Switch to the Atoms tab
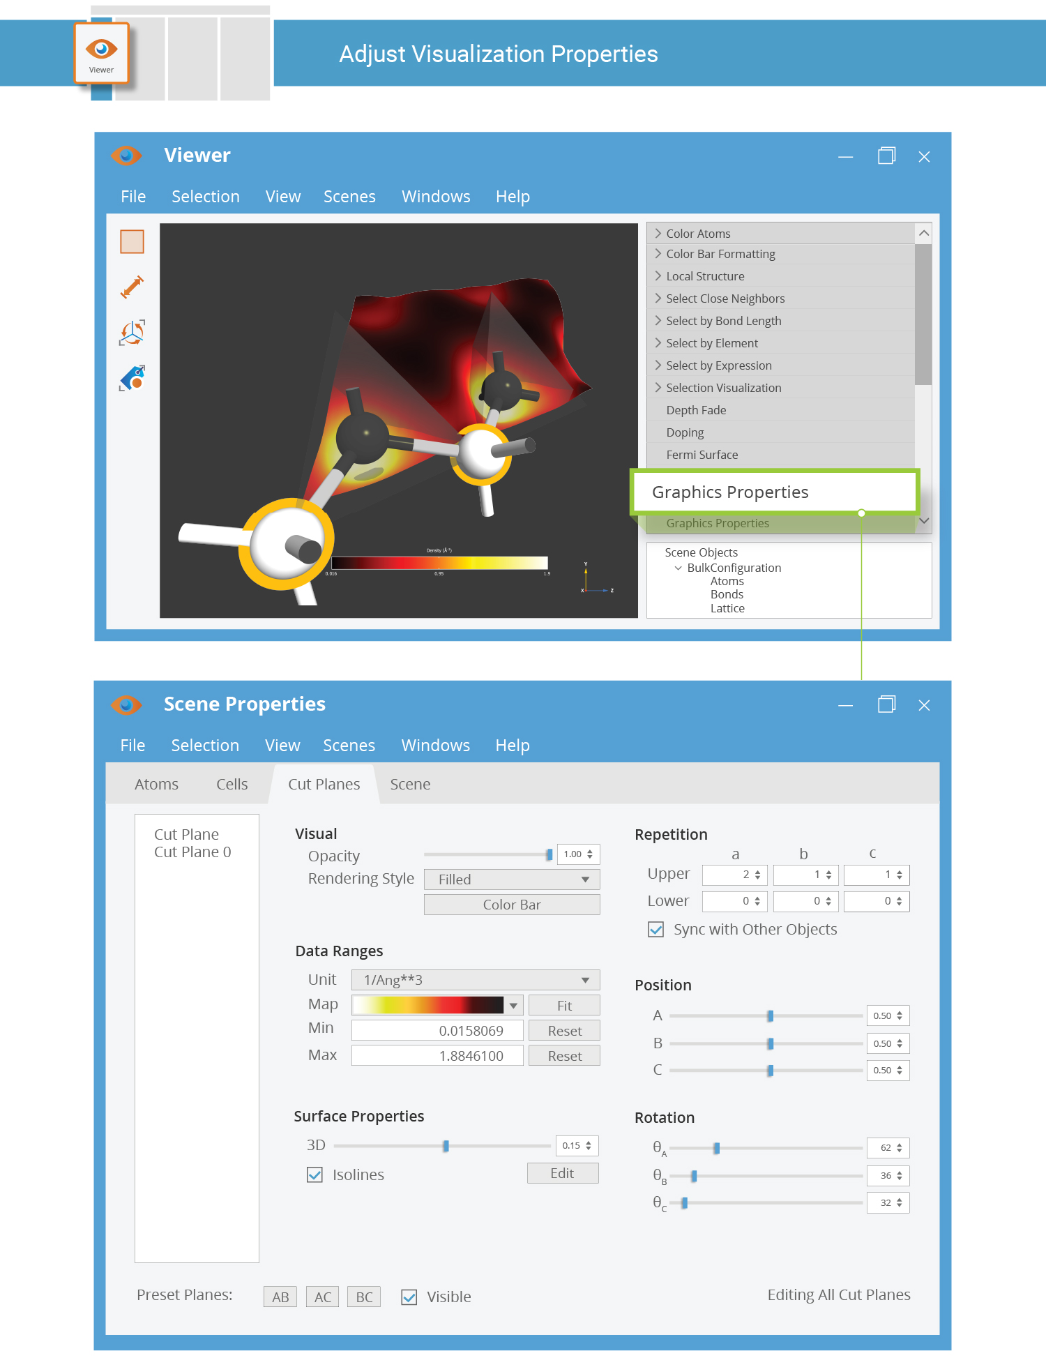 [x=156, y=785]
